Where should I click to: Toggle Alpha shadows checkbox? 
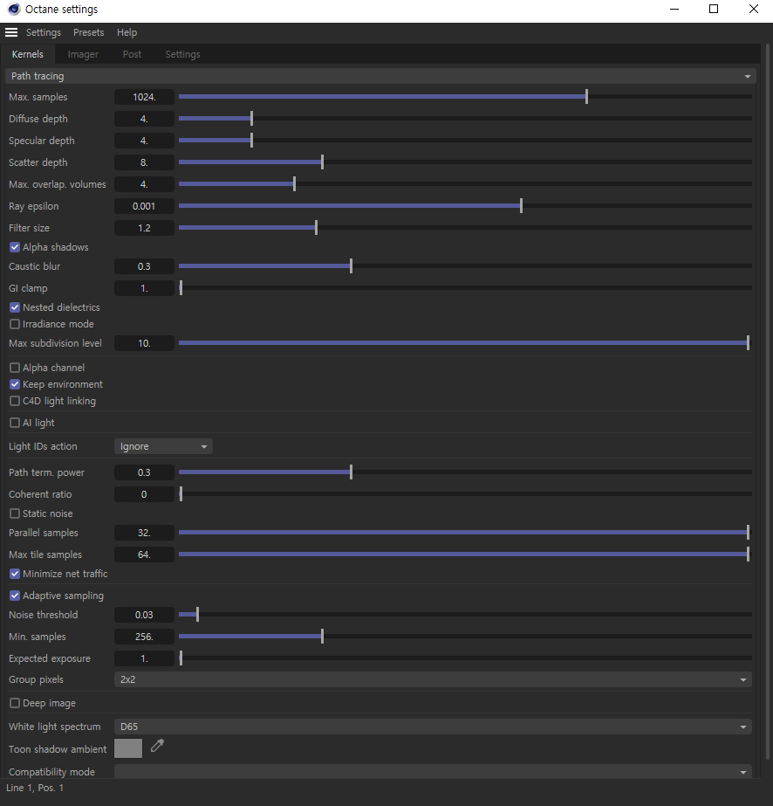(15, 247)
